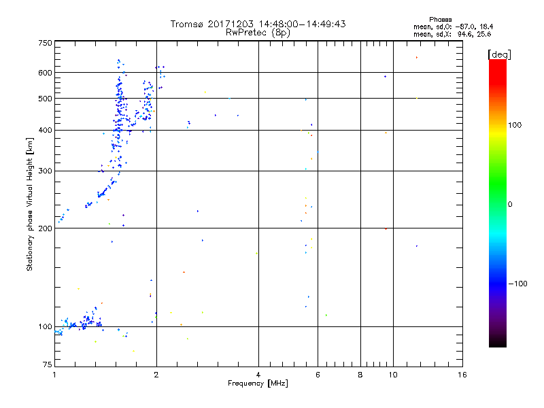The image size is (544, 408).
Task: Click the plot title 'Tromsø 20171203 14:48:00-14:49:43'
Action: [258, 24]
